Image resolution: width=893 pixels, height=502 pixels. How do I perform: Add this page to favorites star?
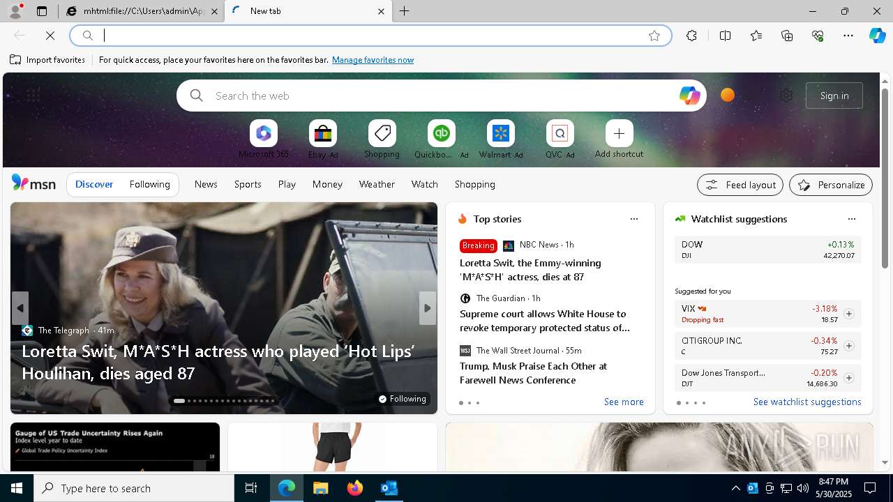pyautogui.click(x=654, y=36)
